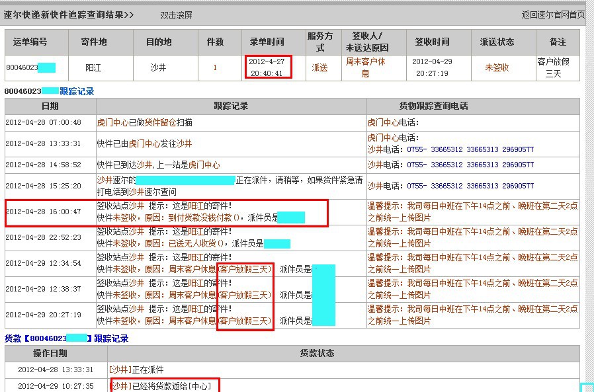The width and height of the screenshot is (594, 392).
Task: Click the 货款 tracking record heading
Action: coord(66,338)
